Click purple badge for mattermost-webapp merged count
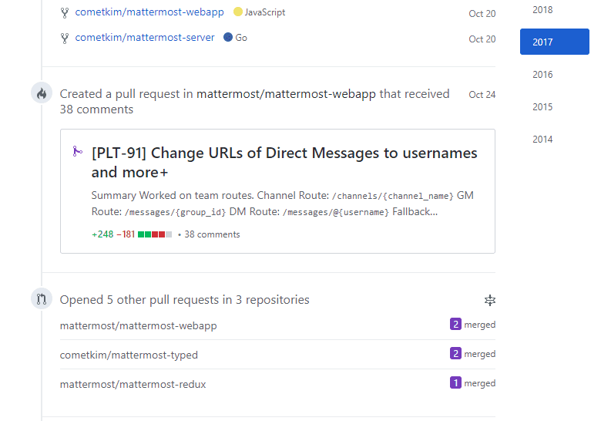The height and width of the screenshot is (421, 601). (455, 325)
